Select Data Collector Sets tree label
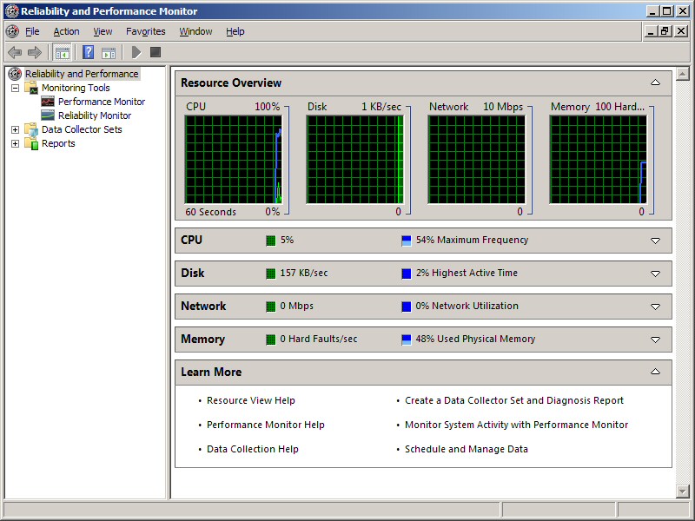695x521 pixels. tap(82, 129)
